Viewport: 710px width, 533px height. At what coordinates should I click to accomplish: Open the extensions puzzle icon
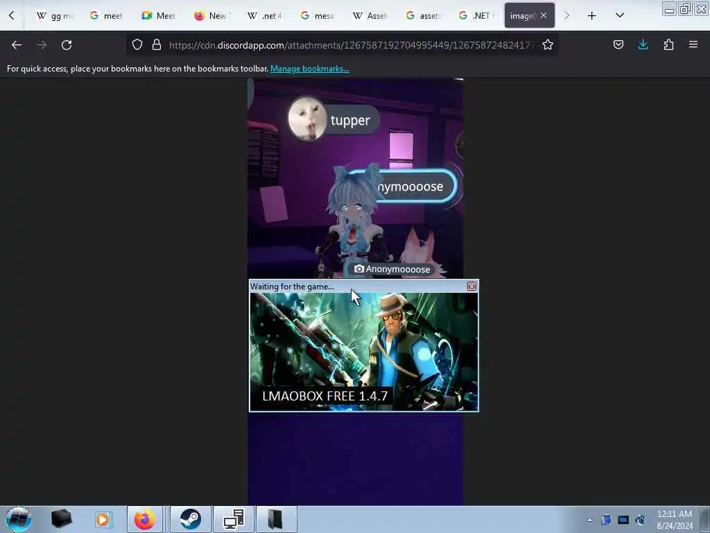click(x=668, y=44)
